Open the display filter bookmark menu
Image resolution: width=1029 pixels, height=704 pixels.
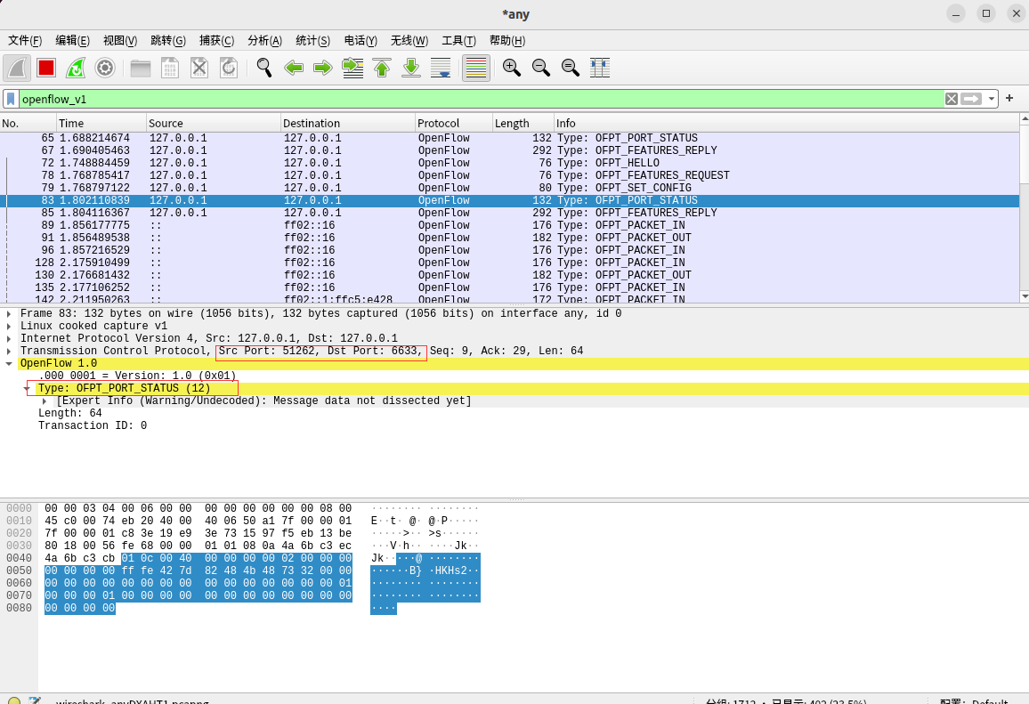(12, 99)
